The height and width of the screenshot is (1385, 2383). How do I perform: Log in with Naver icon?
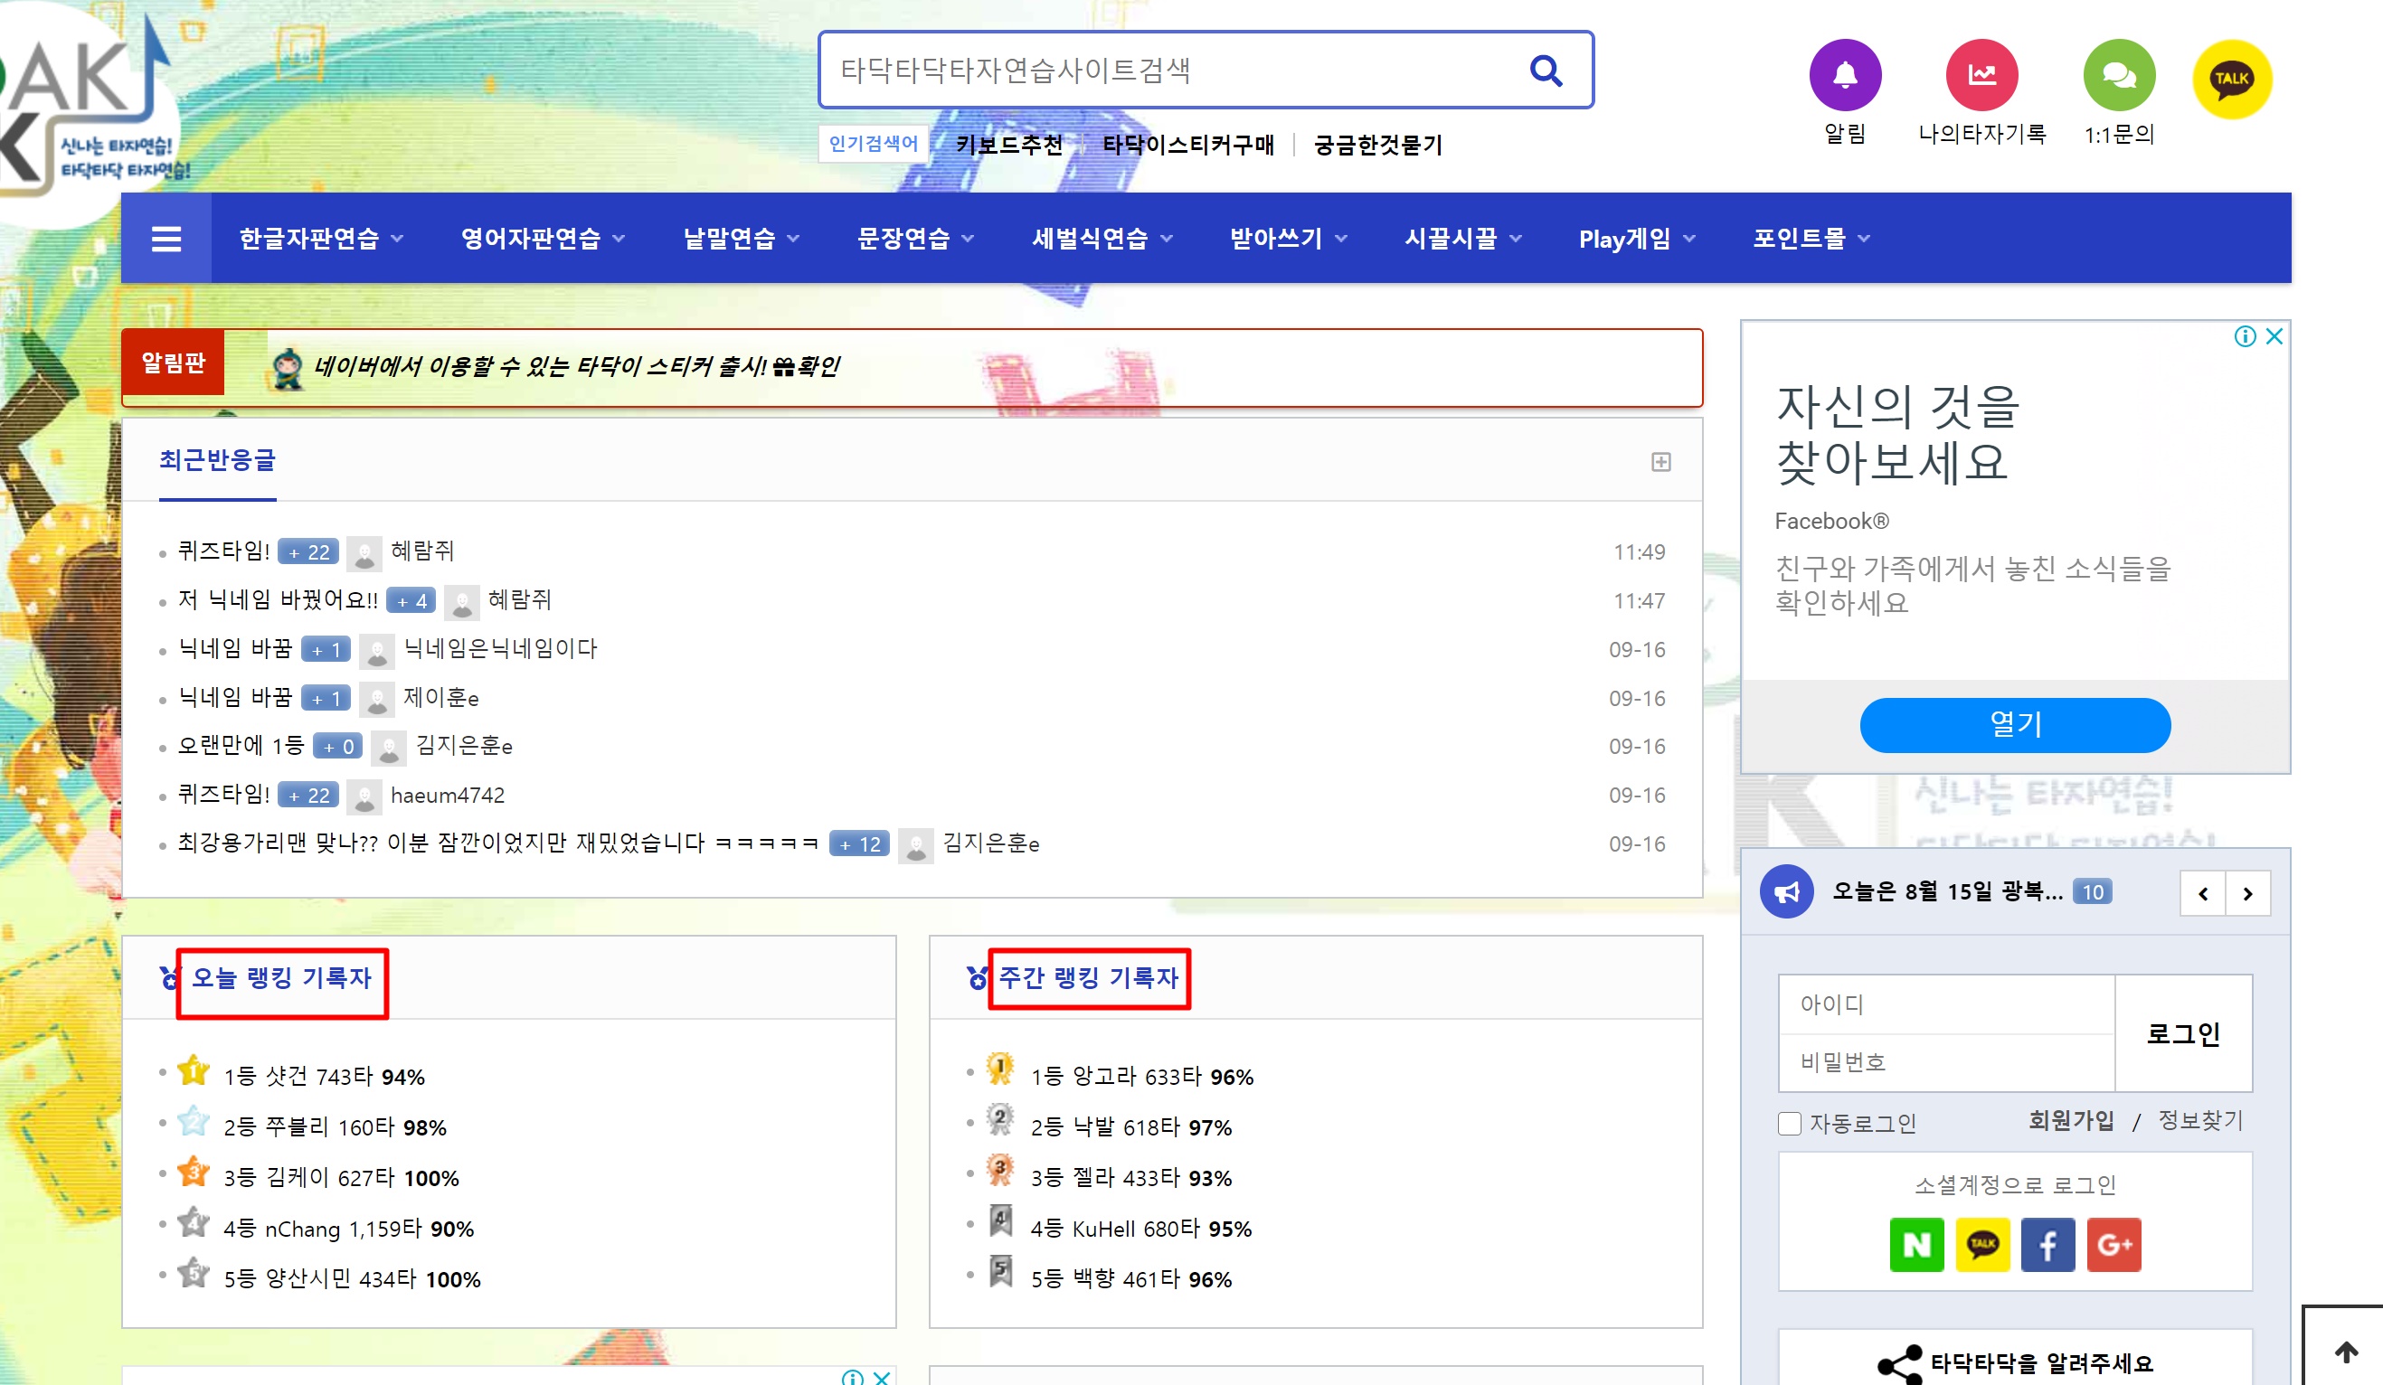(x=1917, y=1244)
